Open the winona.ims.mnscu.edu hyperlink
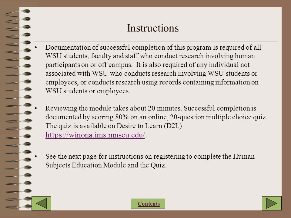 [x=95, y=135]
